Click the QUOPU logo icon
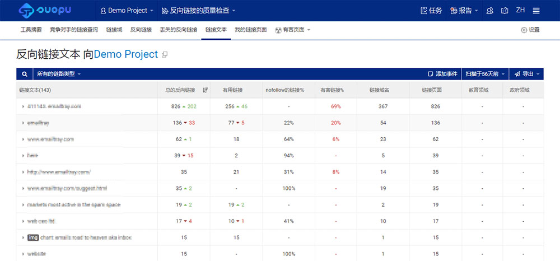Image resolution: width=560 pixels, height=261 pixels. point(26,11)
